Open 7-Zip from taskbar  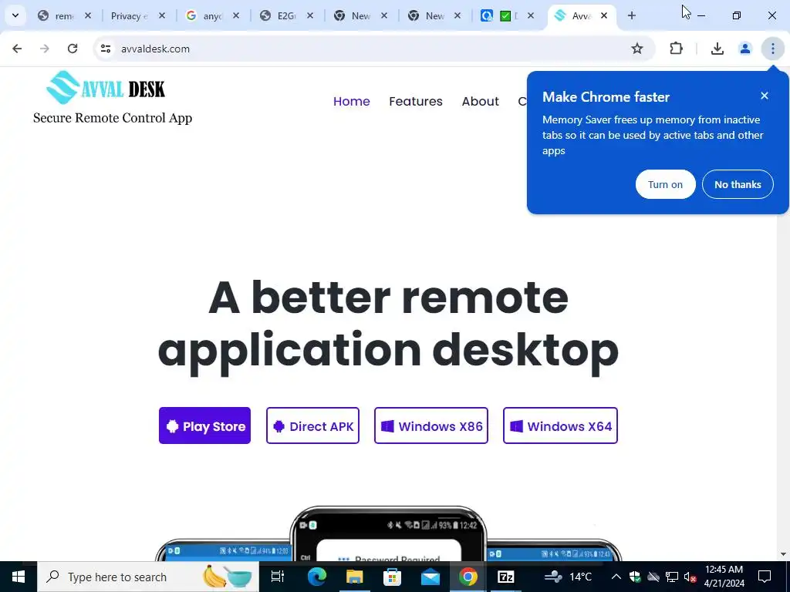coord(506,577)
